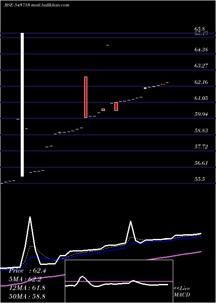Click the red candle near 61.05 line
This screenshot has height=303, width=216.
116,106
